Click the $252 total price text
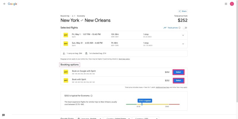 [183, 20]
